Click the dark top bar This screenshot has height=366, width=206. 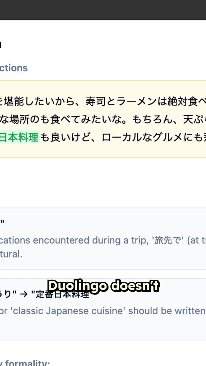[103, 10]
